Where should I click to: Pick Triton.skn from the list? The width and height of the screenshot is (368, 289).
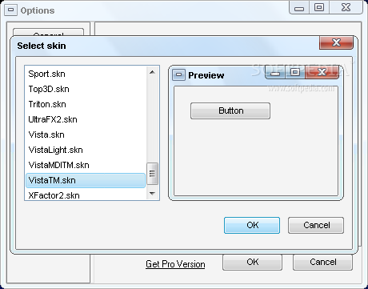coord(86,104)
